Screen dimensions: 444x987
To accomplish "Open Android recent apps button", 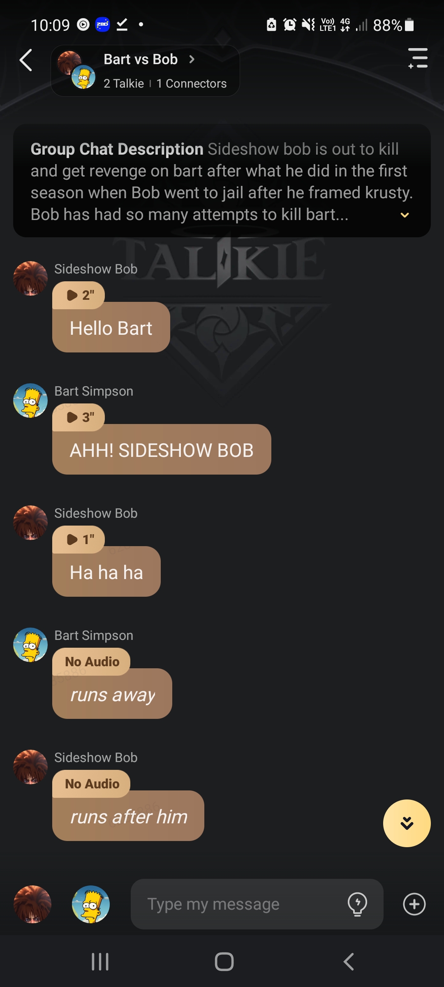I will [x=100, y=962].
